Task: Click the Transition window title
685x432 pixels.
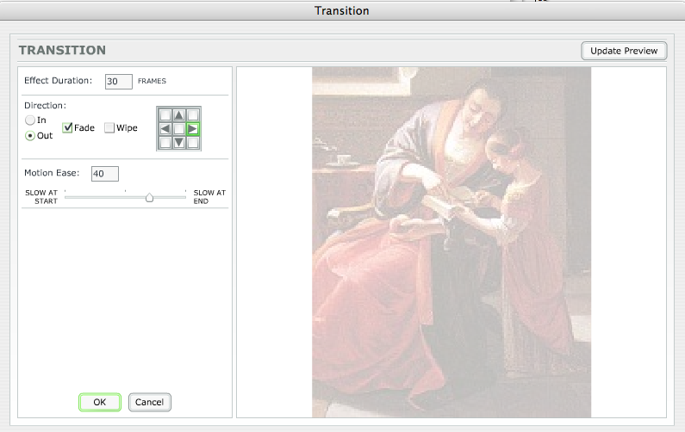Action: [341, 10]
